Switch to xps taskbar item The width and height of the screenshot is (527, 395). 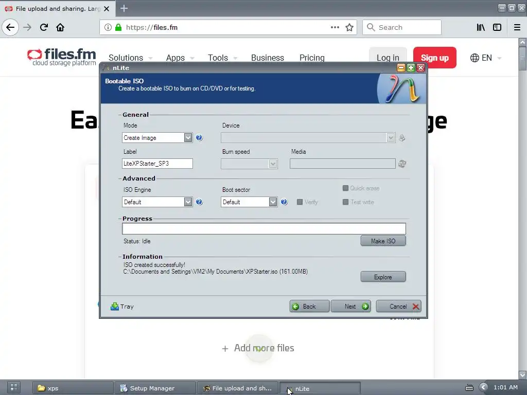[x=73, y=388]
